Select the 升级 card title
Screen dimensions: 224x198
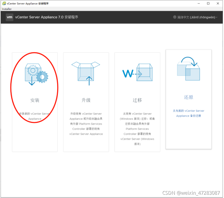(x=86, y=100)
